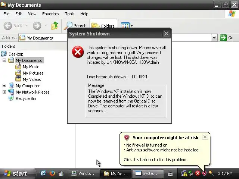The image size is (239, 179).
Task: Select the My Videos folder
Action: (x=32, y=79)
